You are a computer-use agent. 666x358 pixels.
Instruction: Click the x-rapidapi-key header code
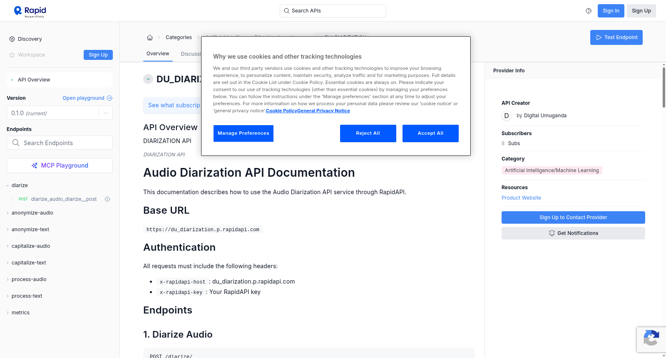click(181, 292)
